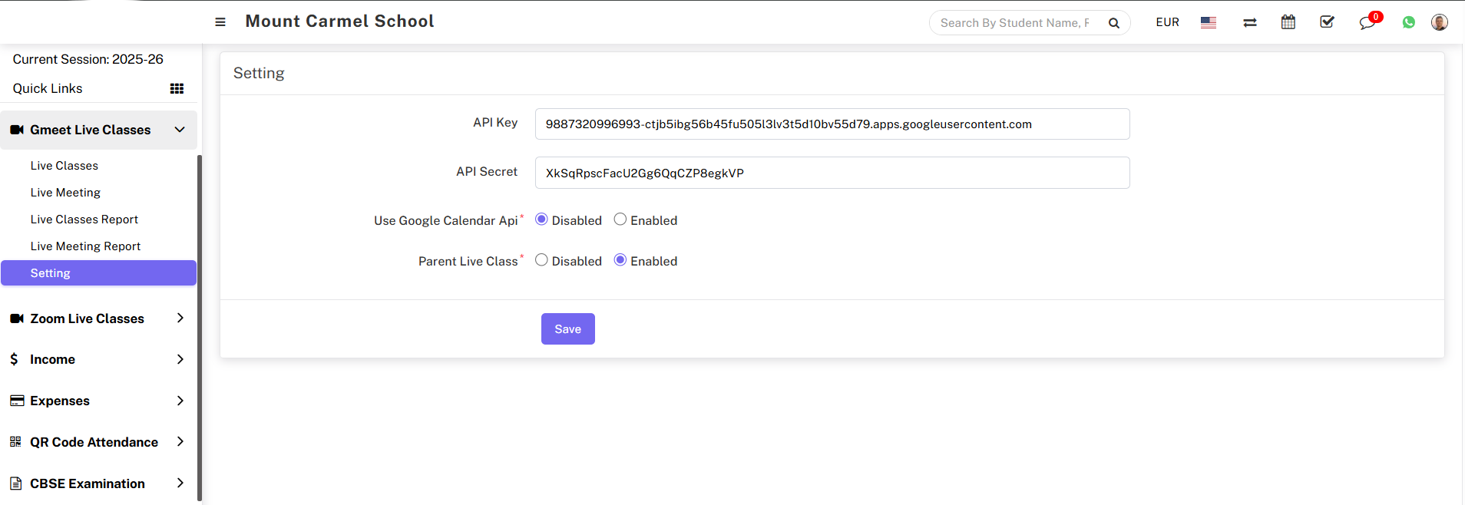Click the hamburger menu toggle icon
1465x505 pixels.
click(220, 22)
